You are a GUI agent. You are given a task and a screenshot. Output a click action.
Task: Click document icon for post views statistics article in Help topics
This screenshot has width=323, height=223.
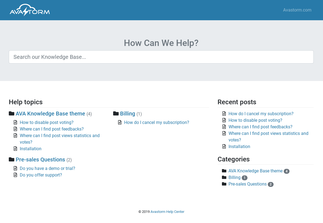click(x=15, y=136)
